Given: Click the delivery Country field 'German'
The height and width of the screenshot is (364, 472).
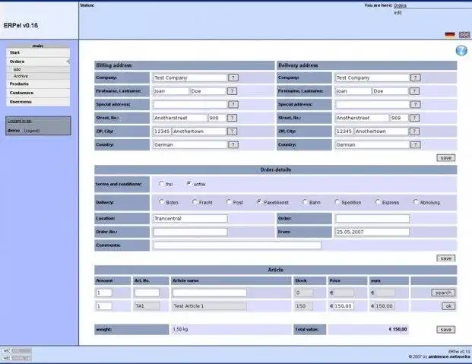Looking at the screenshot, I should click(x=372, y=144).
